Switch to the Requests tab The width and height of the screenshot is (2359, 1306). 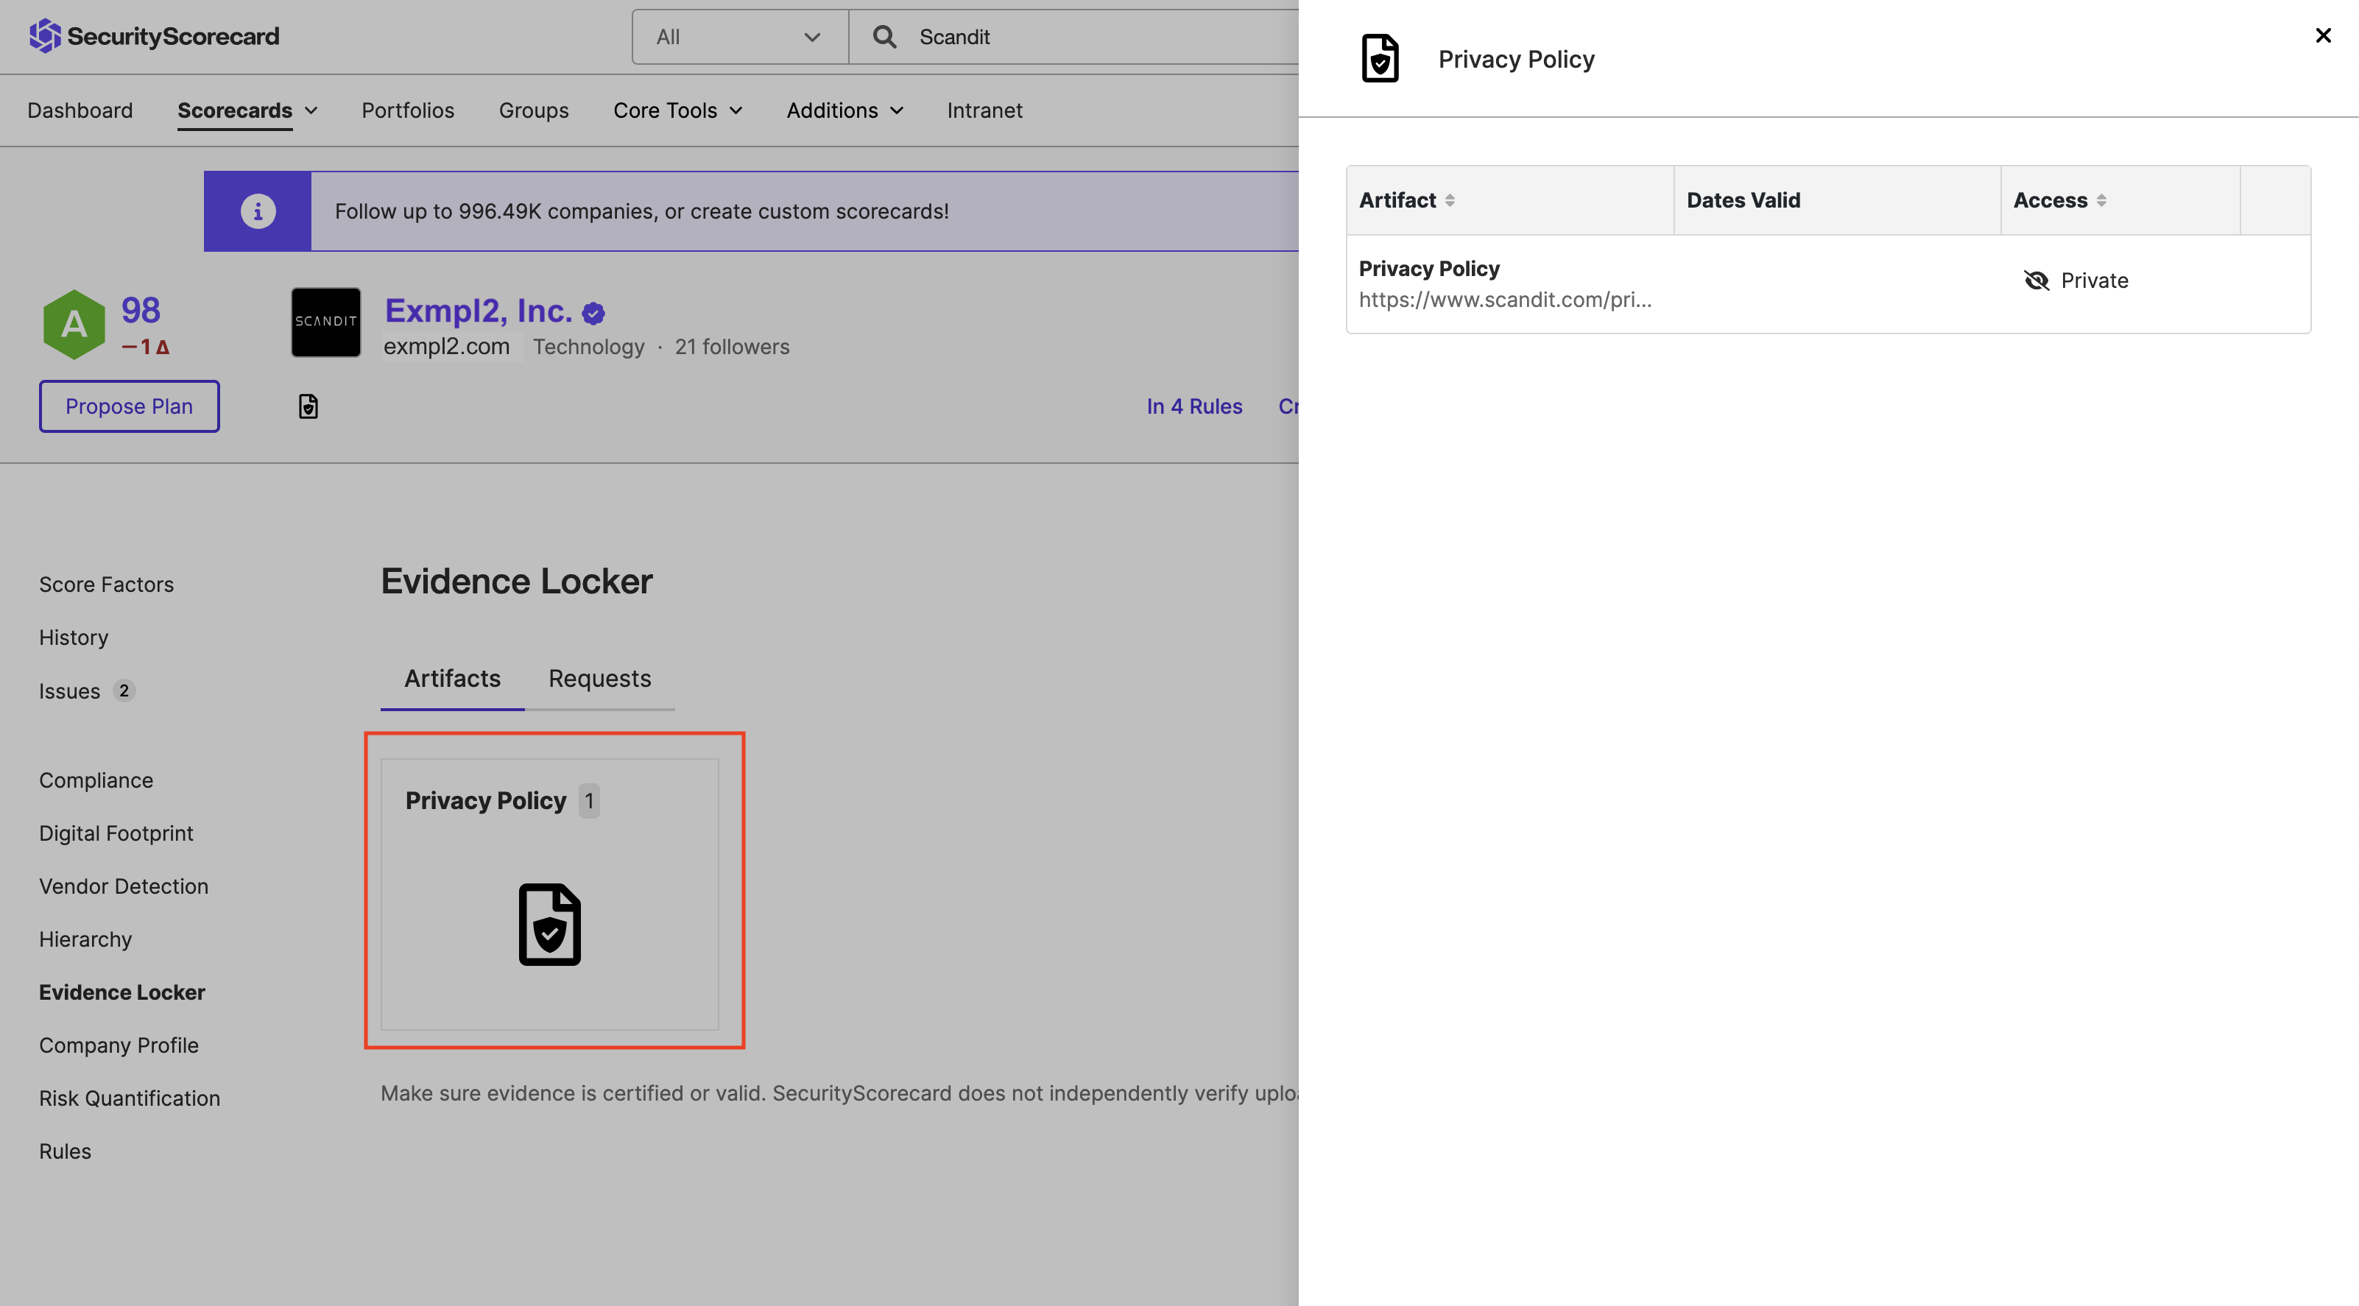(x=600, y=679)
